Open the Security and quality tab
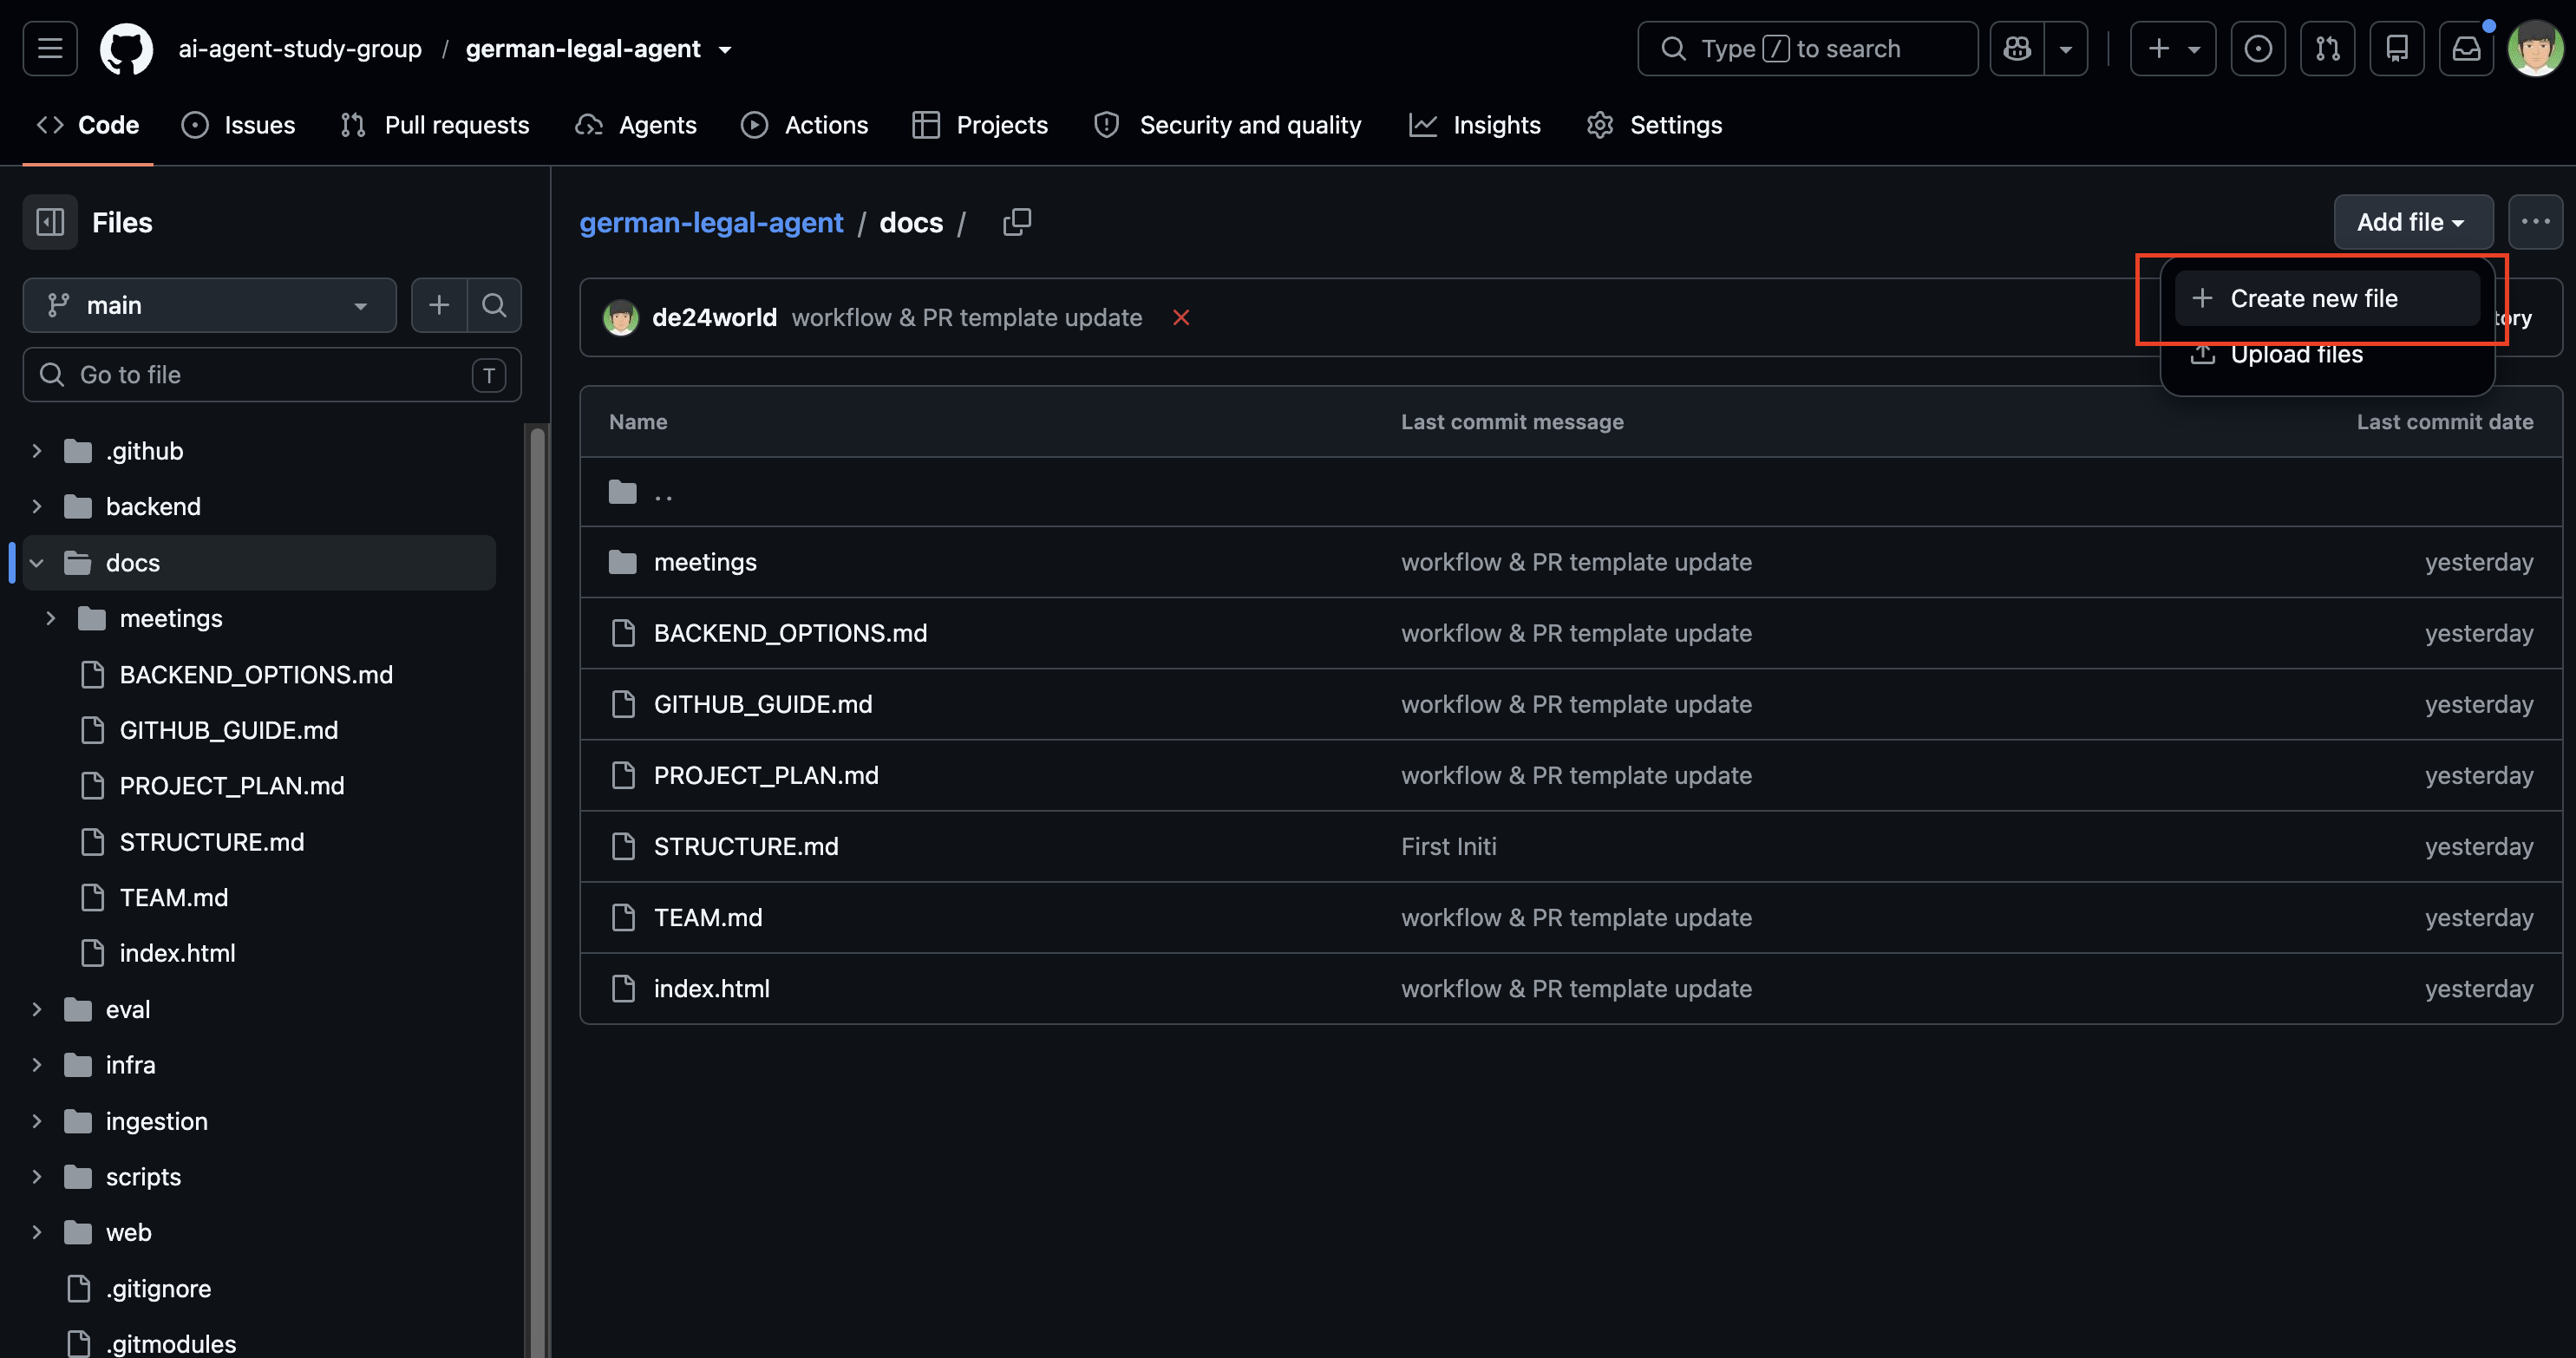This screenshot has height=1358, width=2576. 1228,125
